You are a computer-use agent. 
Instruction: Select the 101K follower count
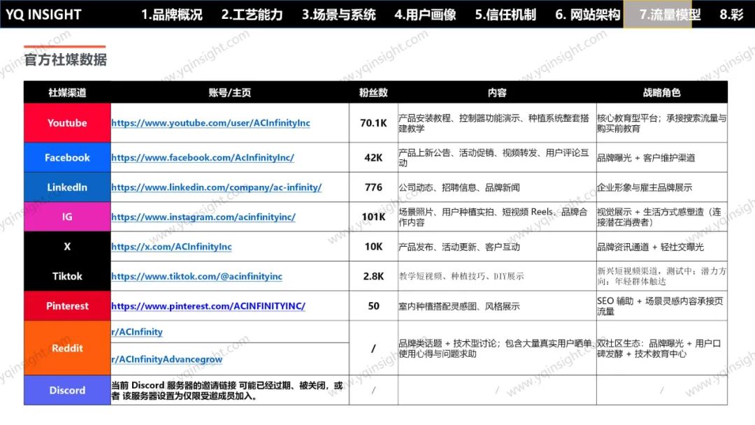pos(373,217)
